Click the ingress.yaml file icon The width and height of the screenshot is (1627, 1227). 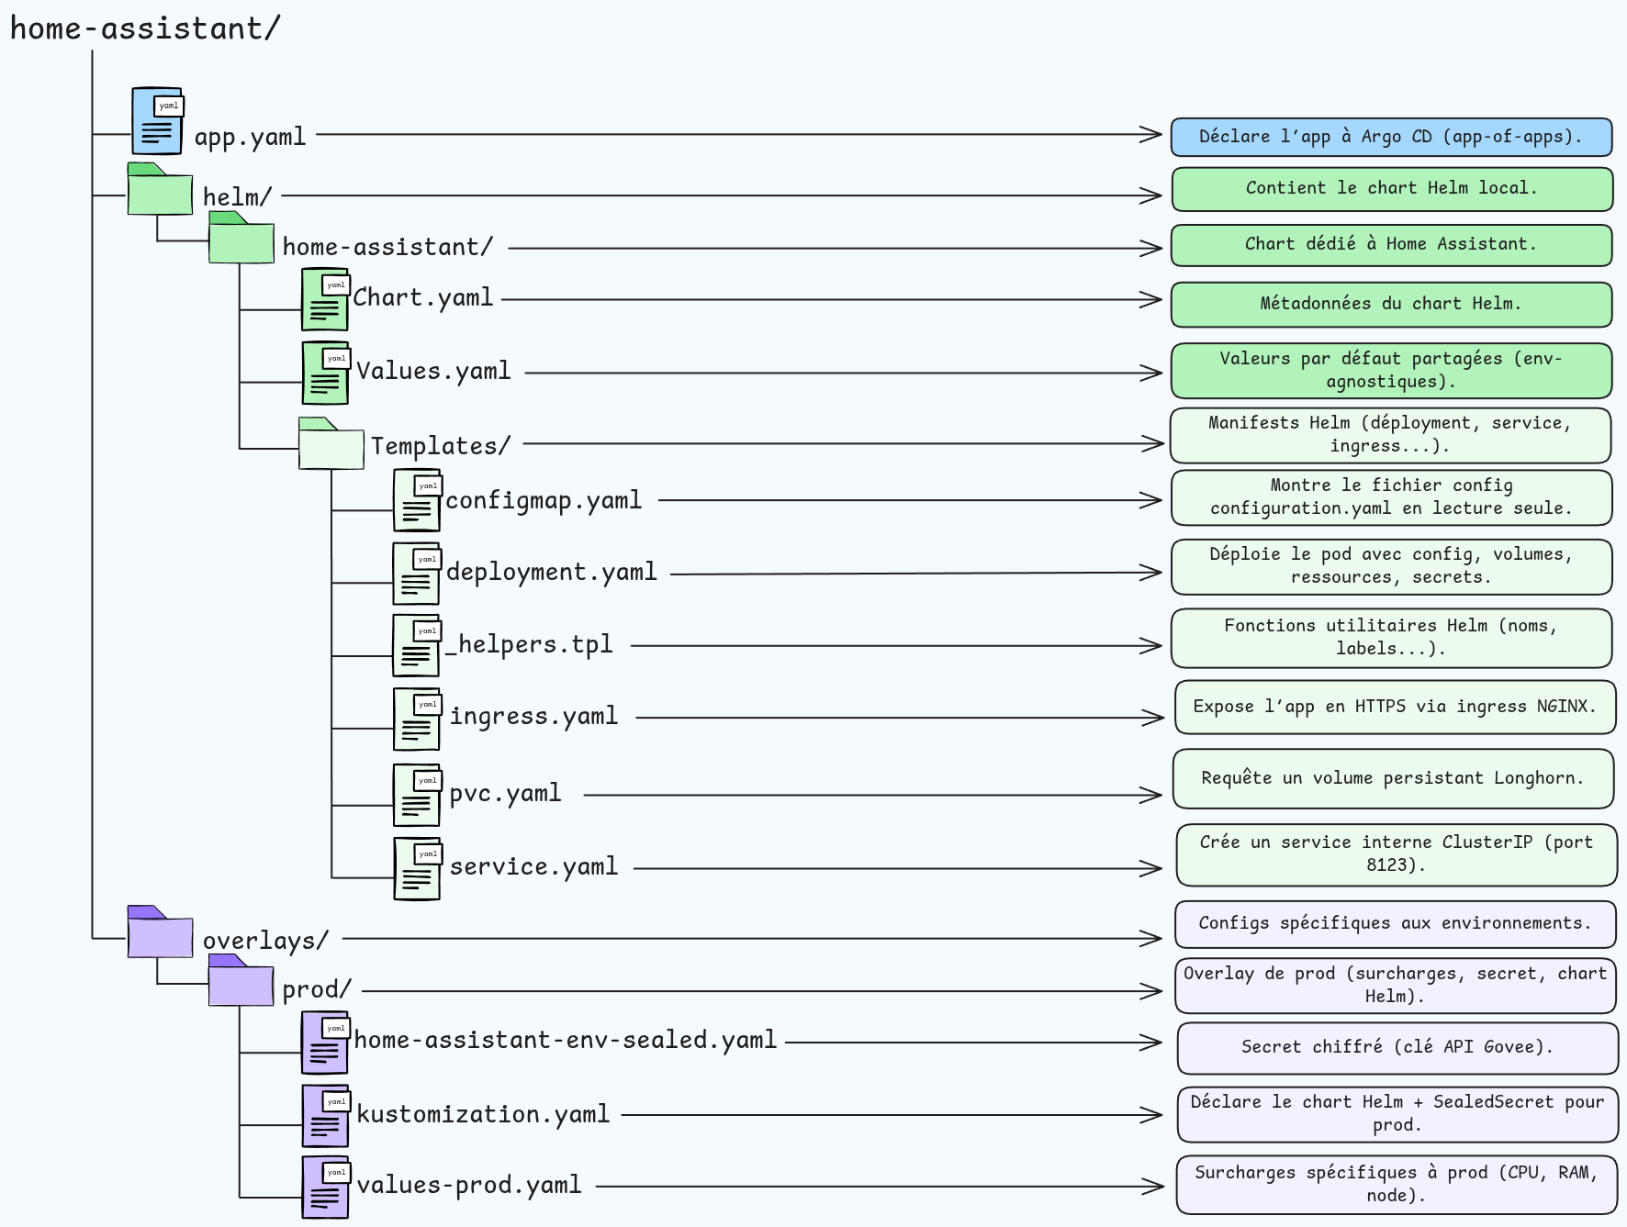tap(416, 719)
